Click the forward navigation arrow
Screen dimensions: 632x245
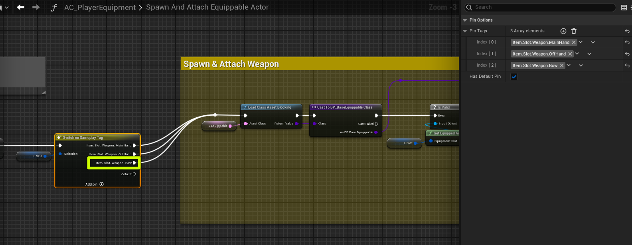point(36,7)
